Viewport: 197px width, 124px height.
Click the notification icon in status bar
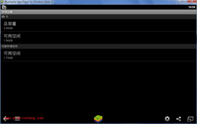4,7
